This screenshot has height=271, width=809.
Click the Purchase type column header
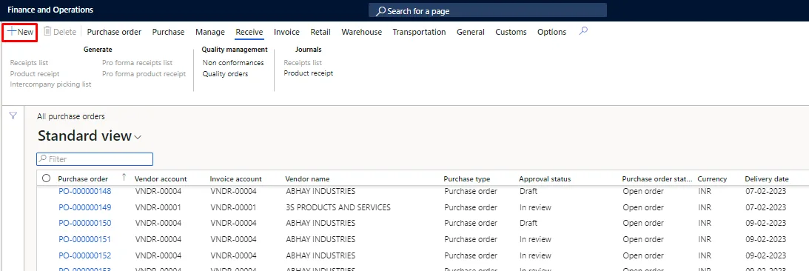(467, 179)
